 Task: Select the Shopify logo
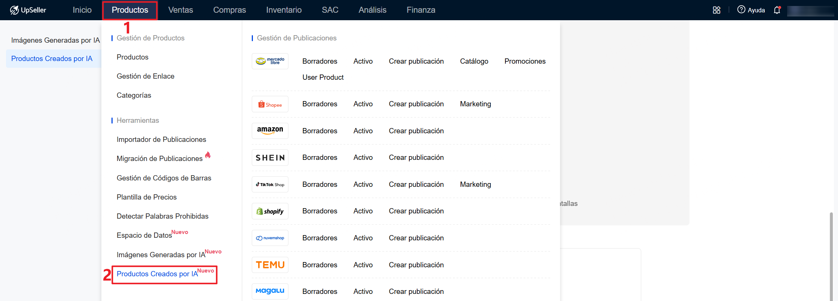point(270,211)
